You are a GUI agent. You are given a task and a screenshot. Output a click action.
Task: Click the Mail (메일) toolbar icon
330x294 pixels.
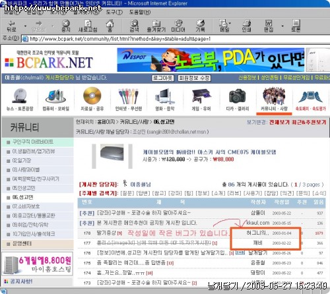point(224,26)
